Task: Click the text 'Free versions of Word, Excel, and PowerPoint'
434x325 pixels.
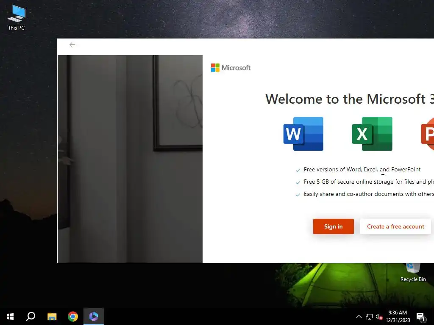Action: point(362,169)
